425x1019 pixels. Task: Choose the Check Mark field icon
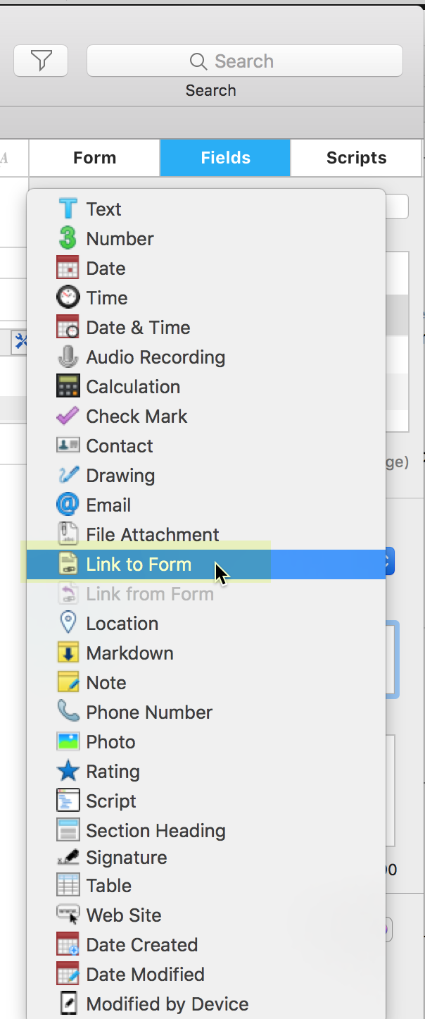tap(68, 416)
